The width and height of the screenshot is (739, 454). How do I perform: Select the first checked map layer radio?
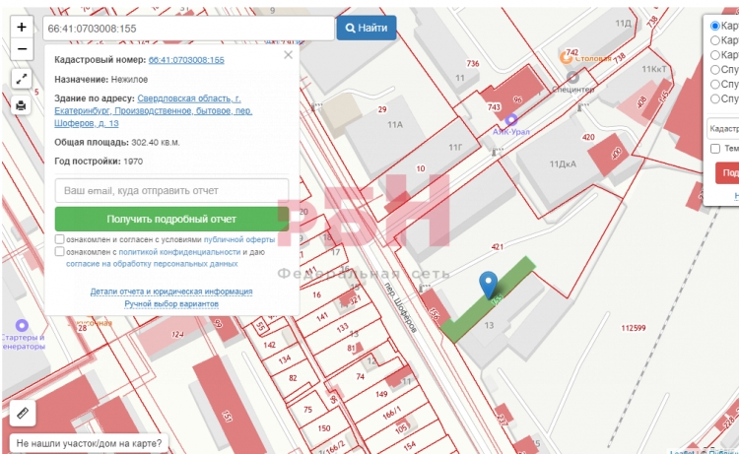[x=715, y=26]
